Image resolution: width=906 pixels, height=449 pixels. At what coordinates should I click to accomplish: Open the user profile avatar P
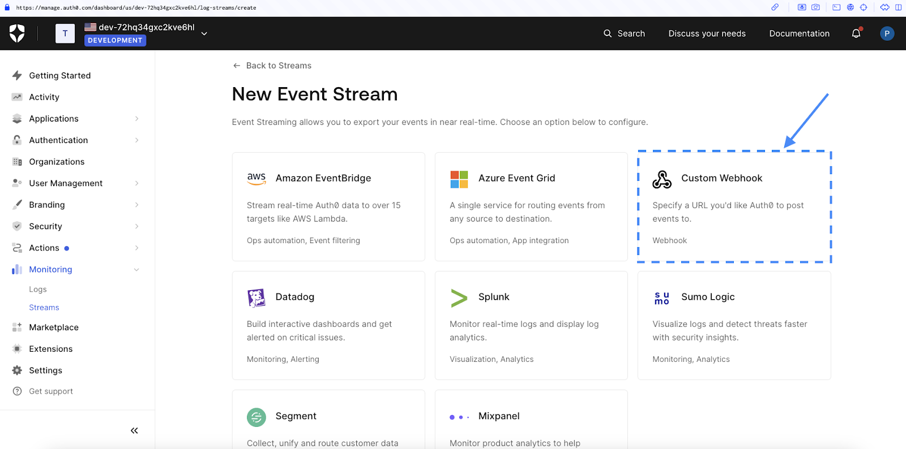point(887,33)
